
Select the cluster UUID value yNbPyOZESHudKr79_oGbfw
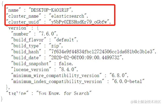click(79, 22)
